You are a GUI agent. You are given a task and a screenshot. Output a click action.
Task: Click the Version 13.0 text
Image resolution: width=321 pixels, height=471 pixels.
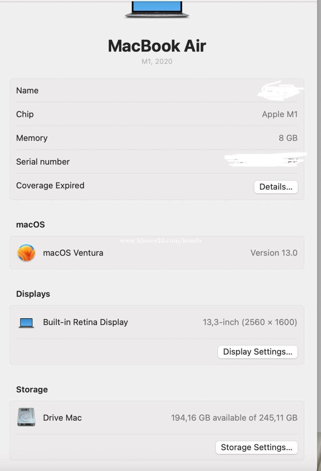[x=274, y=253]
